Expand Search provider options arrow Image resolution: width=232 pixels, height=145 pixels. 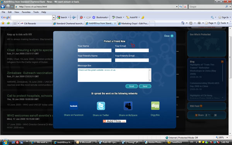pyautogui.click(x=230, y=7)
